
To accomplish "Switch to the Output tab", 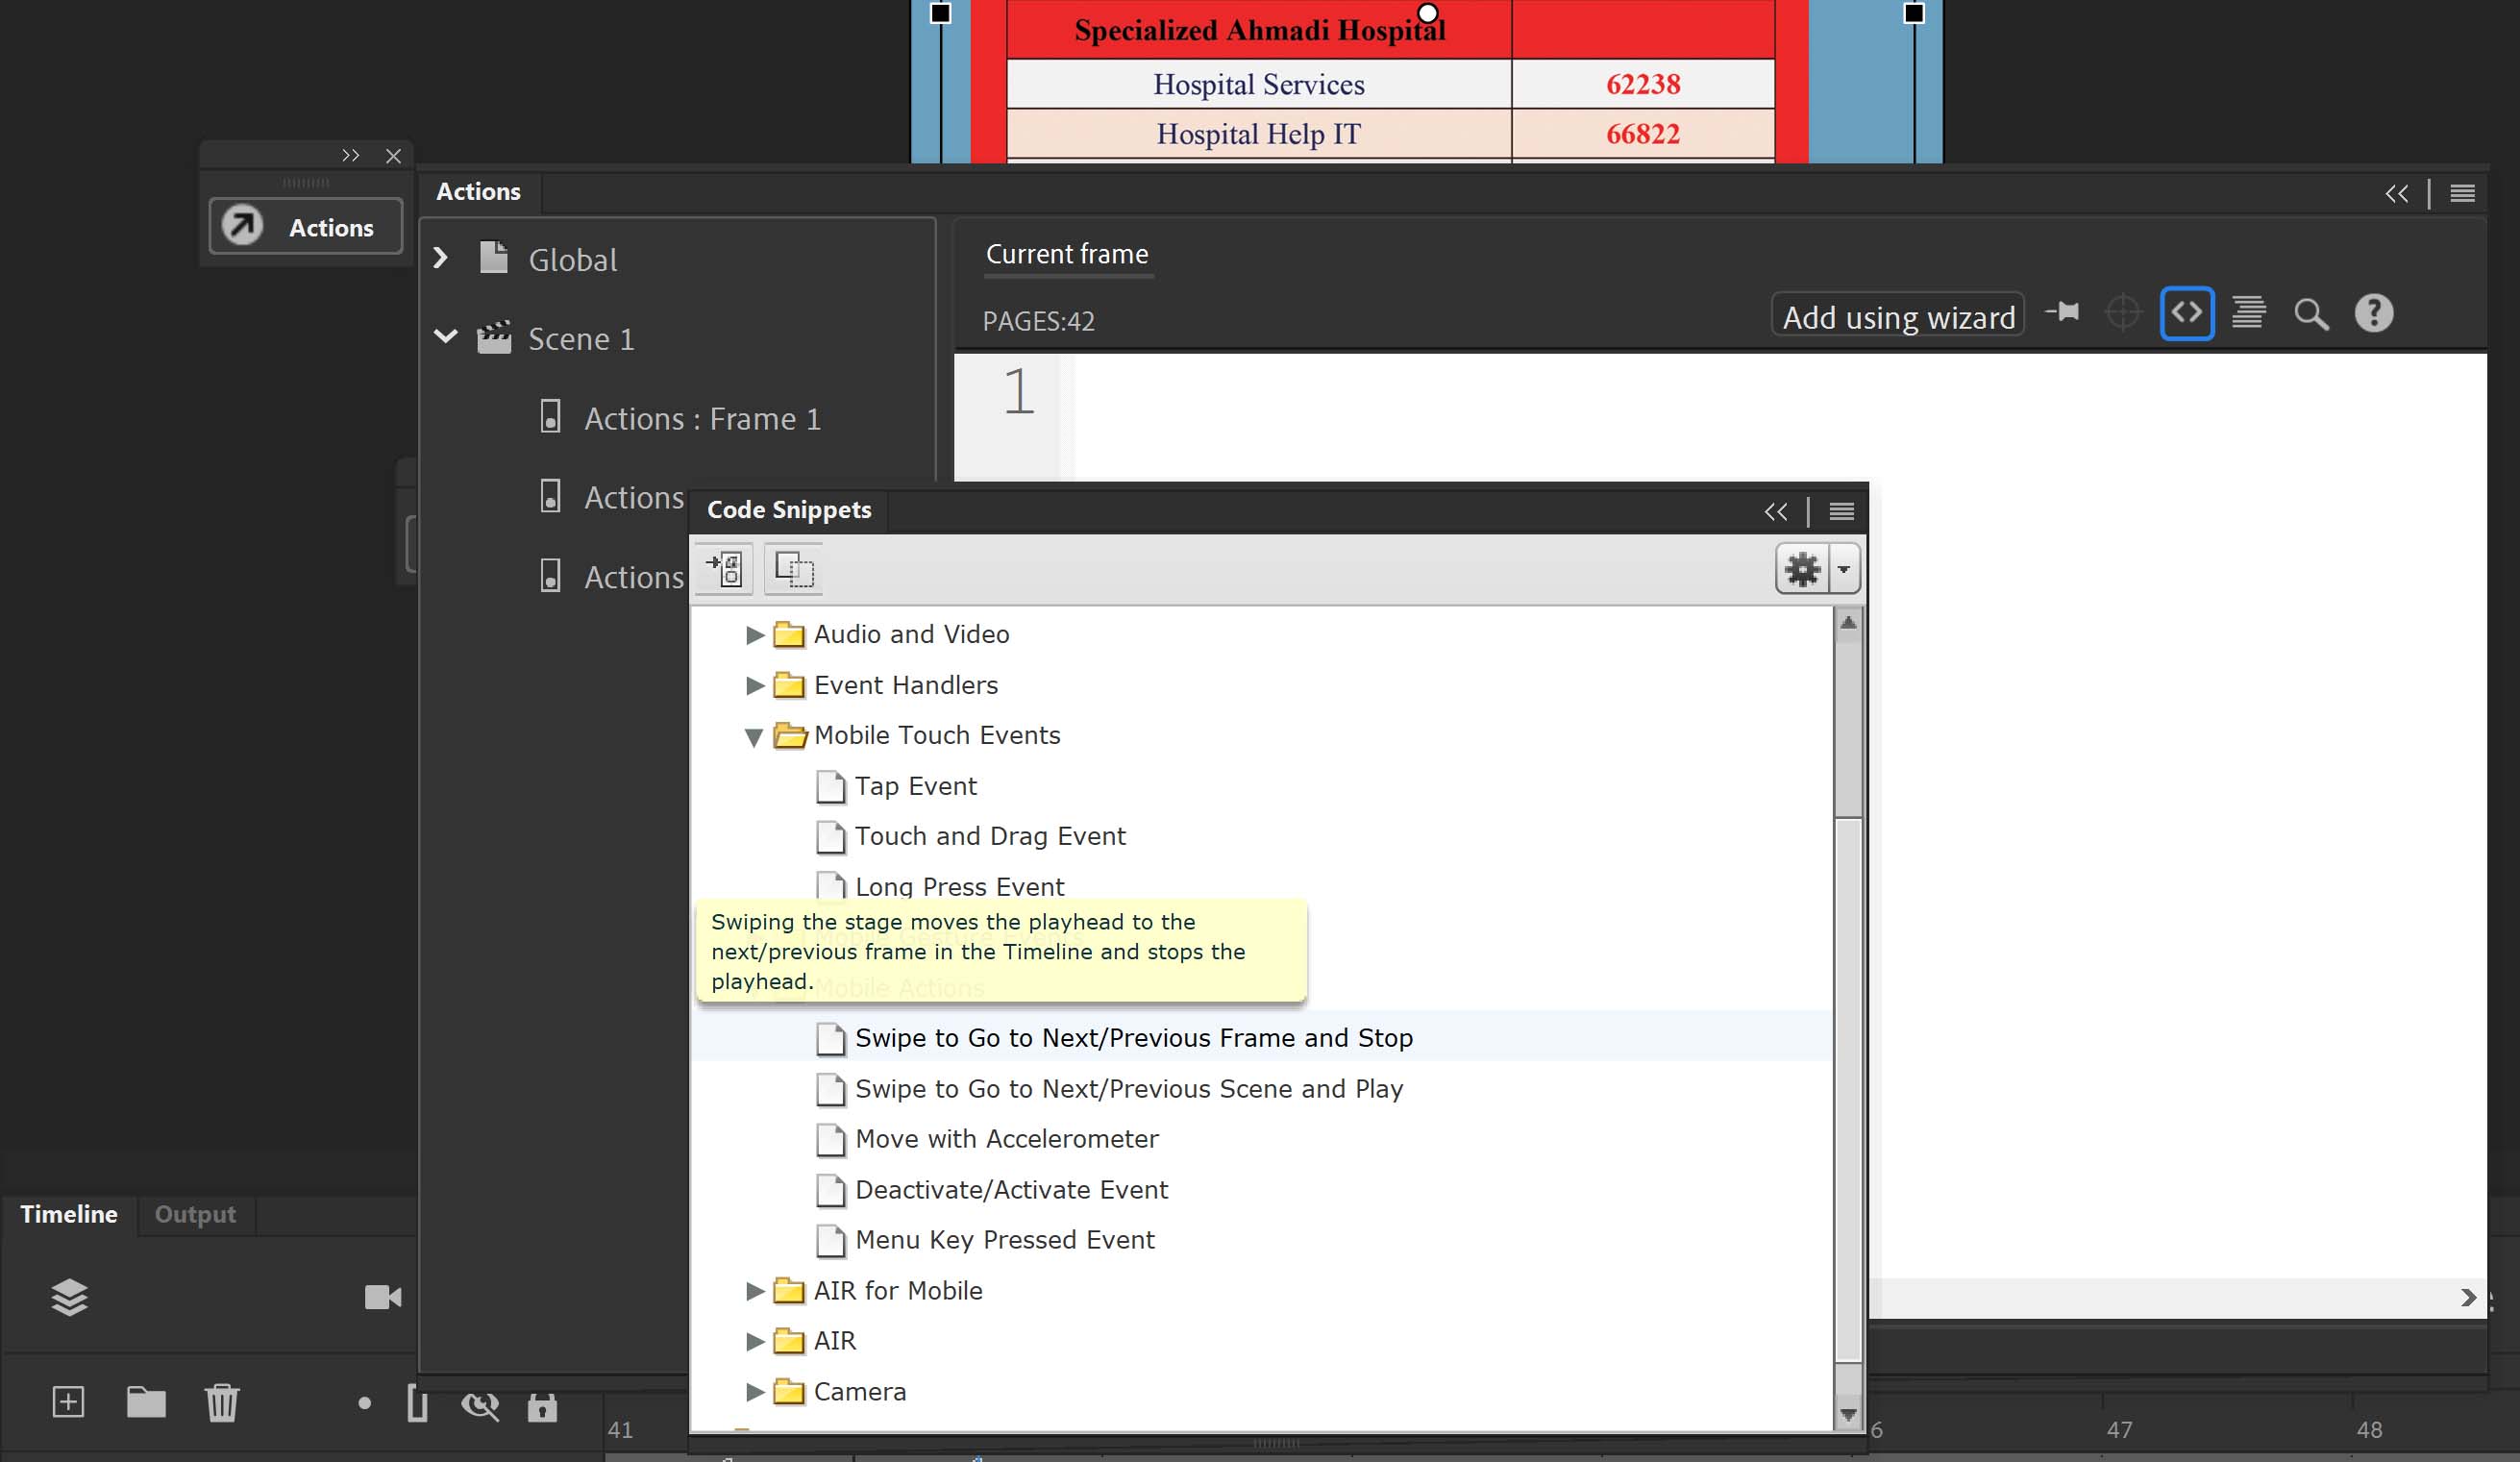I will point(194,1214).
